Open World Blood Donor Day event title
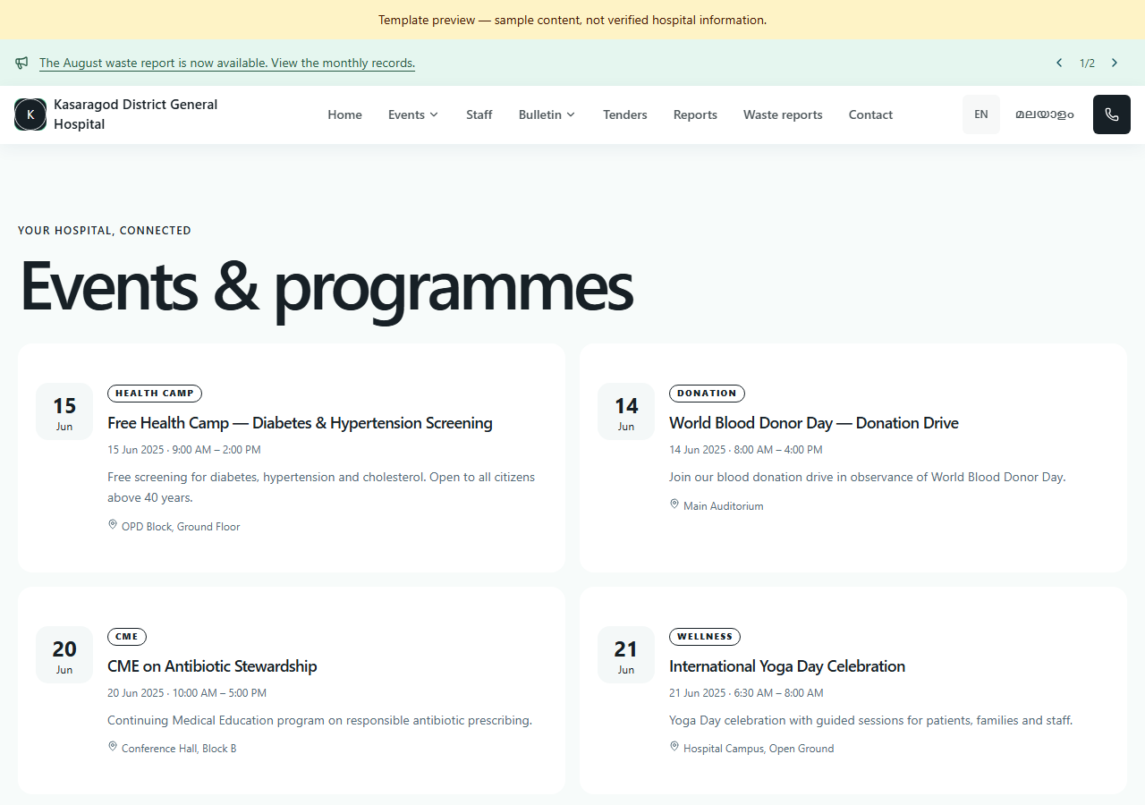This screenshot has height=805, width=1145. 814,423
